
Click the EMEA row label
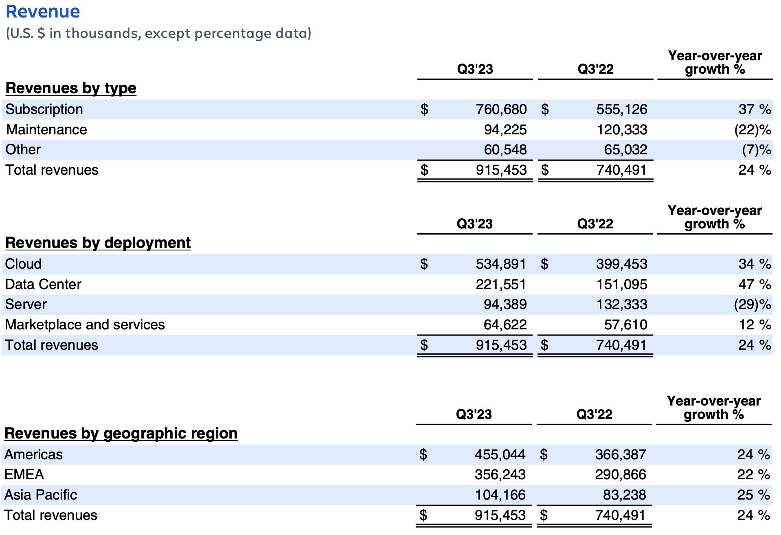pos(24,474)
